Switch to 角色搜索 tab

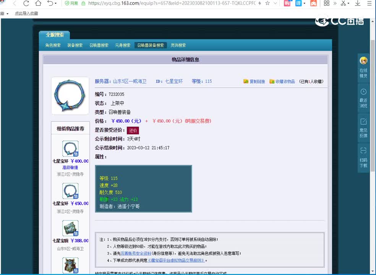[x=53, y=45]
